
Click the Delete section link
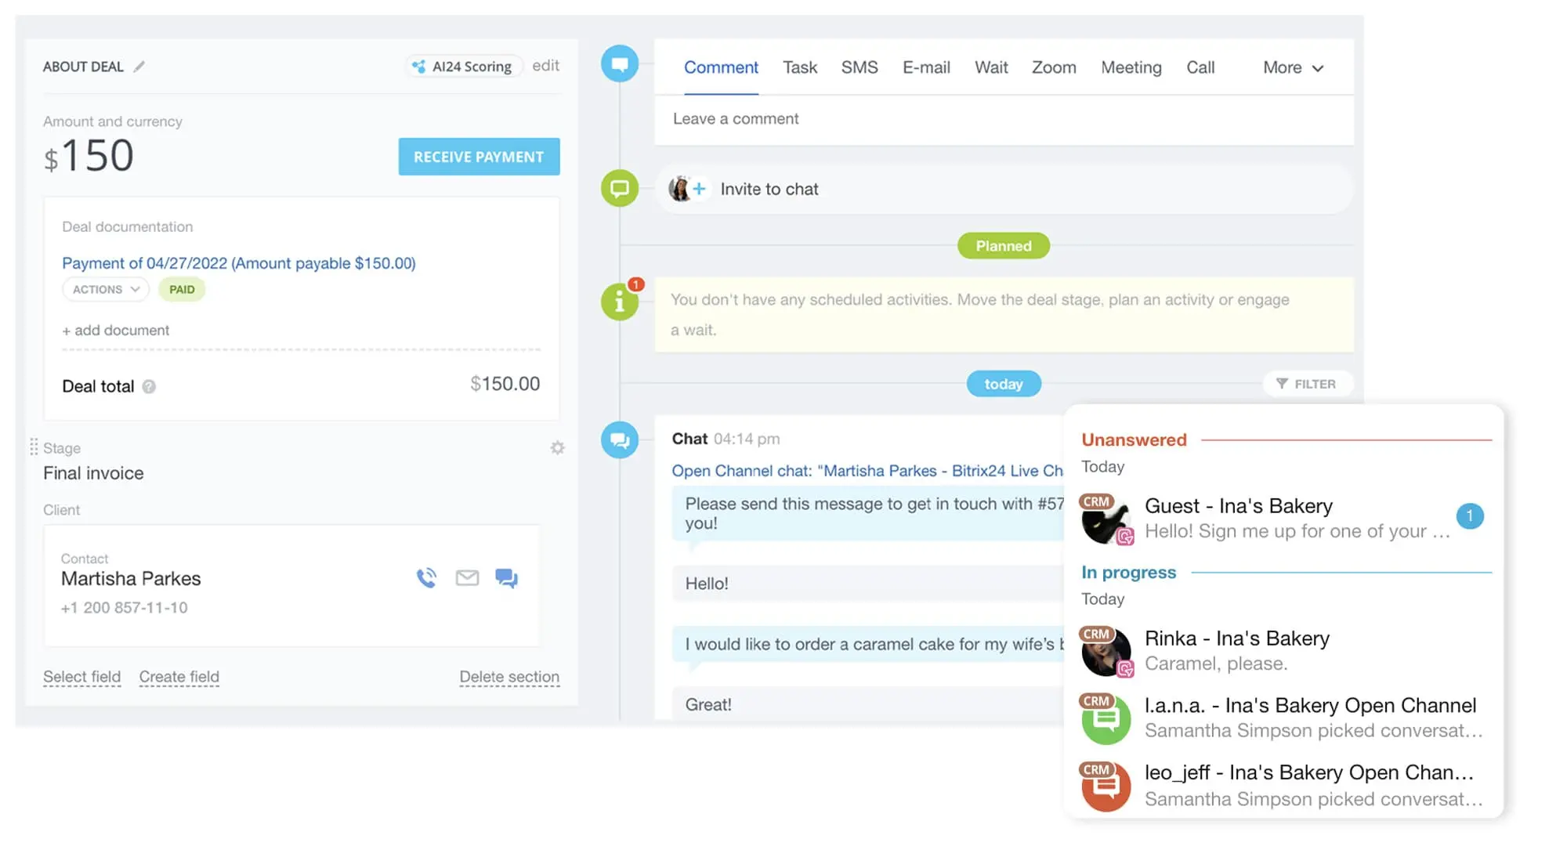click(x=509, y=677)
